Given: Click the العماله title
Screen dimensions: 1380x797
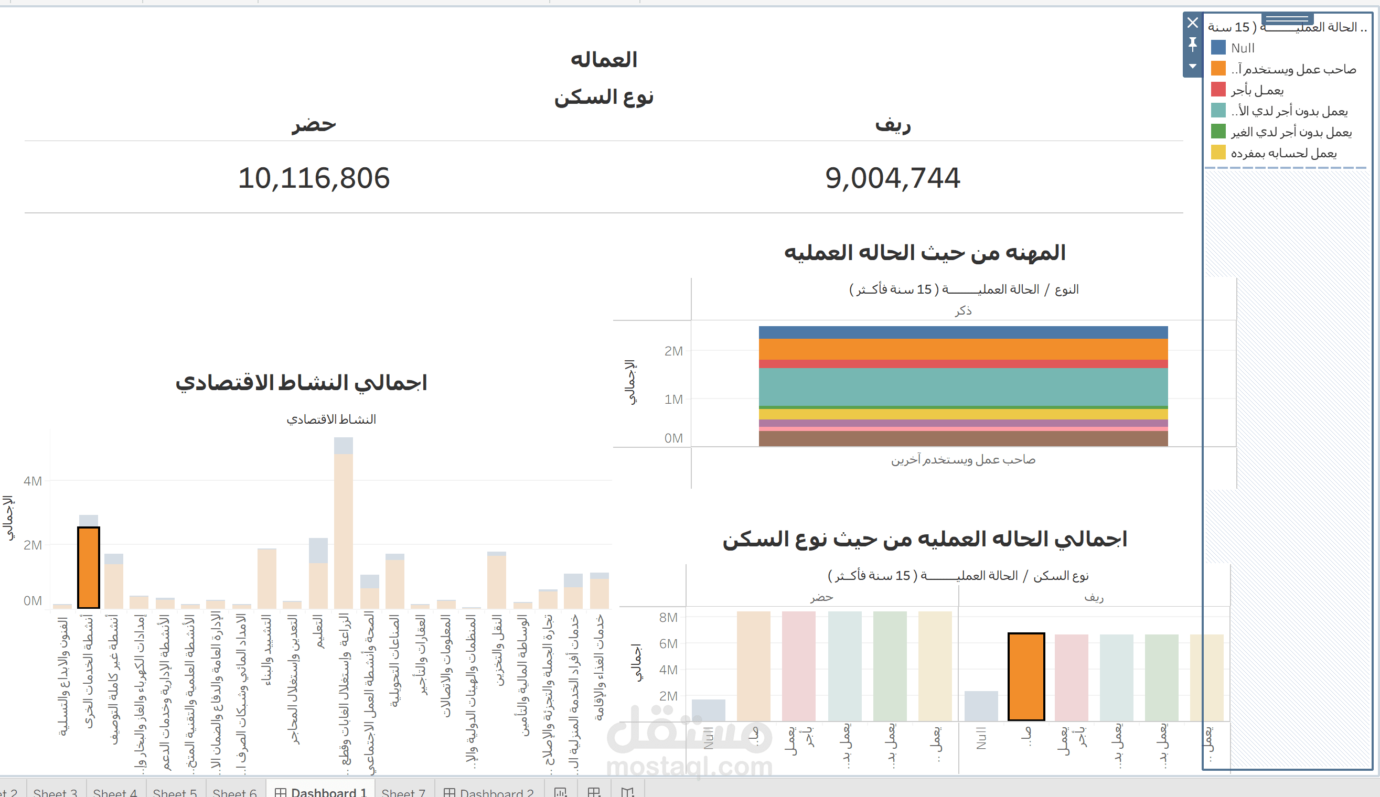Looking at the screenshot, I should pyautogui.click(x=604, y=59).
